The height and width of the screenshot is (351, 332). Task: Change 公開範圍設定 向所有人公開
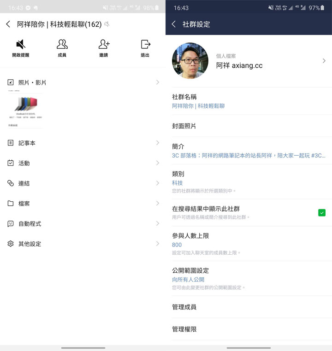(x=188, y=279)
